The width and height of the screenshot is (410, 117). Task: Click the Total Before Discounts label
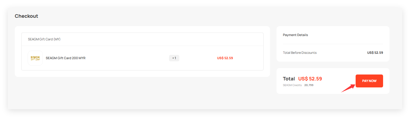coord(300,53)
